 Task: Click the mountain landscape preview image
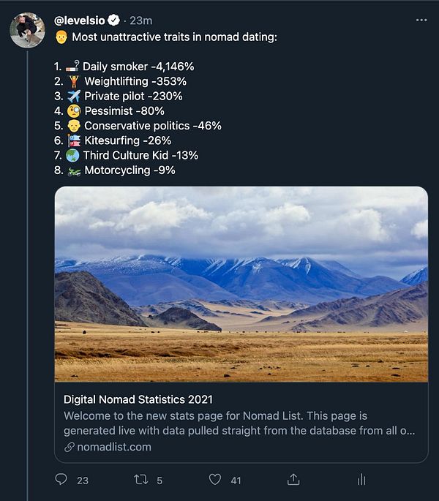(241, 284)
